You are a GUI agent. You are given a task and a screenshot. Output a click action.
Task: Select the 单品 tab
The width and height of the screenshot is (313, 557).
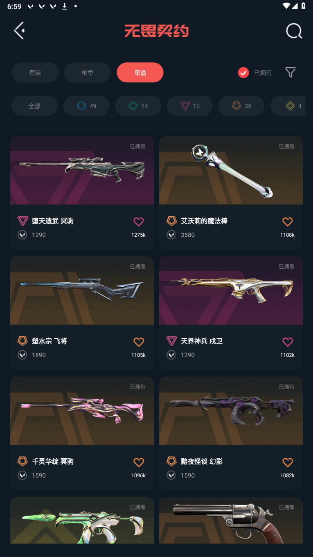click(140, 72)
